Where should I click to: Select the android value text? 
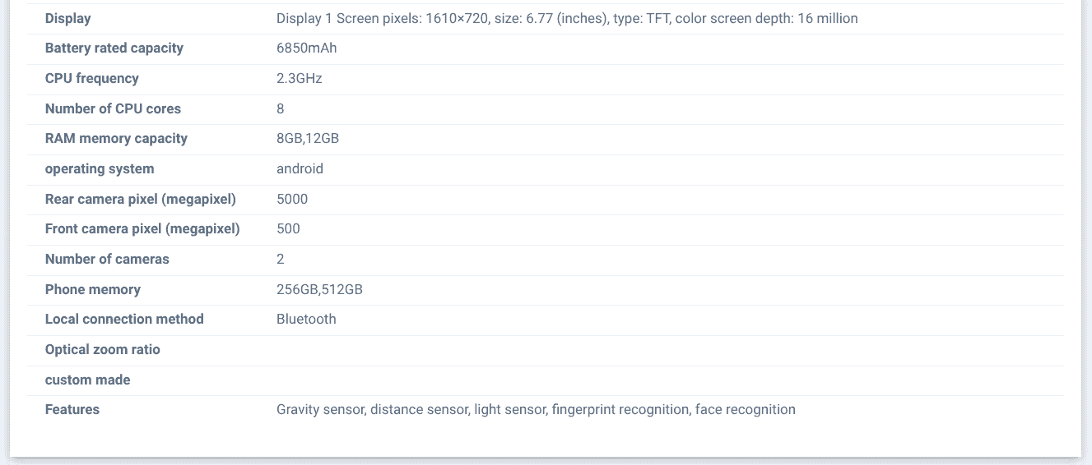(300, 168)
